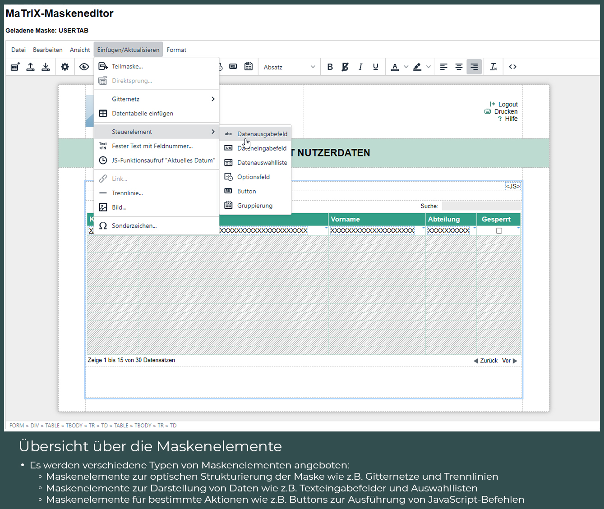Image resolution: width=604 pixels, height=509 pixels.
Task: Toggle right text alignment button
Action: 474,67
